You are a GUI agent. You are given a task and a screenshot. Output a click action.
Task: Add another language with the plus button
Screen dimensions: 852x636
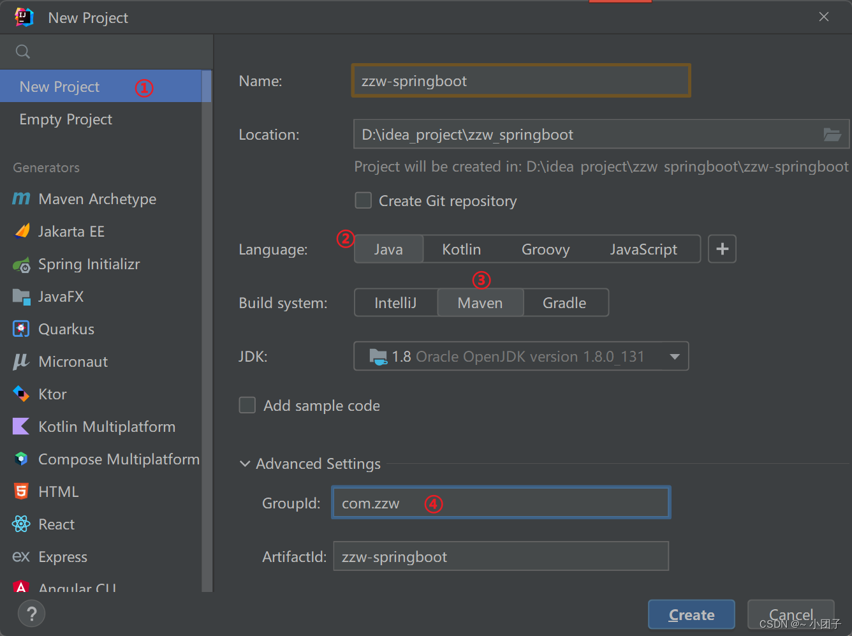tap(722, 249)
